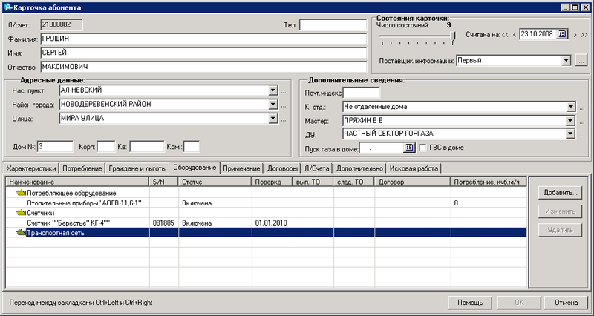The image size is (594, 316).
Task: Jump to last state with >> arrow
Action: tap(584, 35)
